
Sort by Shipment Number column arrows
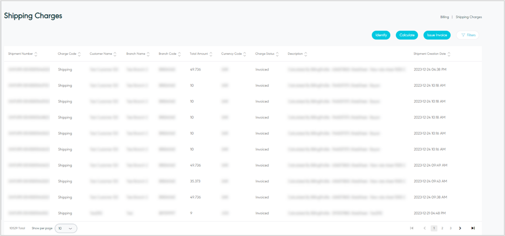click(36, 54)
